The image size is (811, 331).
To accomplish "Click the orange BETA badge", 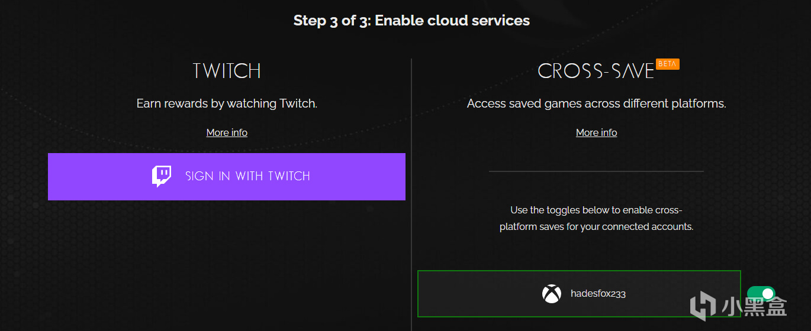I will coord(667,64).
